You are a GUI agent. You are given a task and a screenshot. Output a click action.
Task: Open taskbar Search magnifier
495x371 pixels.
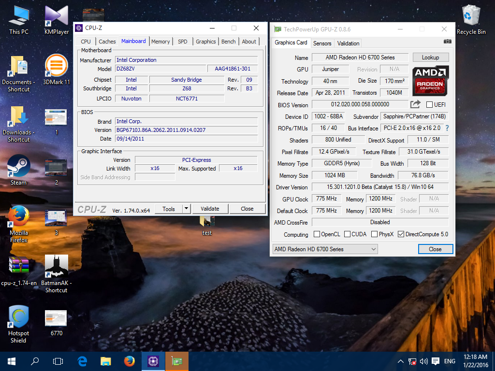(x=35, y=361)
